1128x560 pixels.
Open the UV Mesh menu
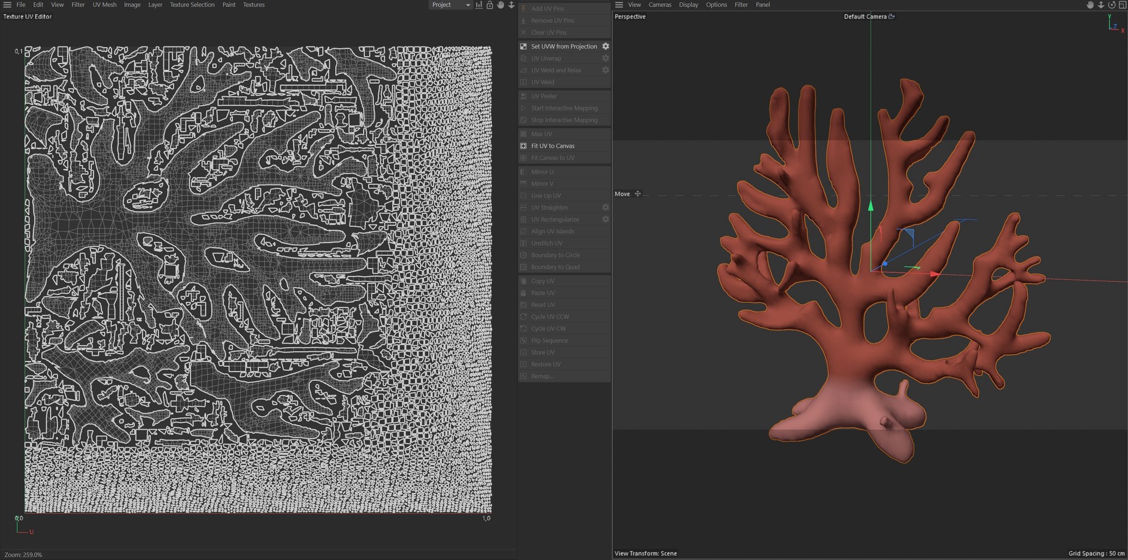[105, 5]
